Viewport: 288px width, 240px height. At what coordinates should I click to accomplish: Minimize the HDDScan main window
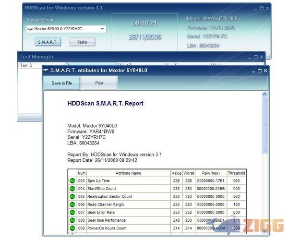256,9
